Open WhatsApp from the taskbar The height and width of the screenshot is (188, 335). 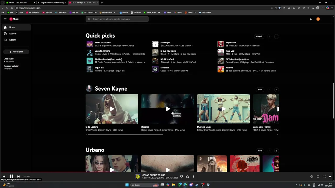(x=179, y=185)
